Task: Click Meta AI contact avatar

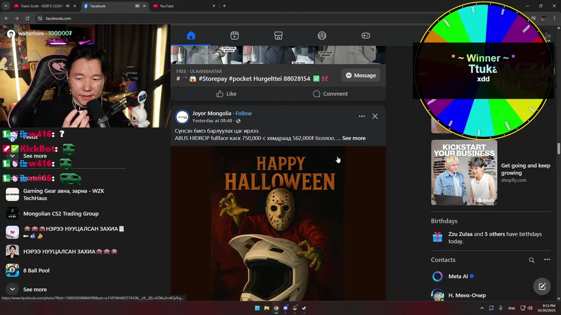Action: 437,276
